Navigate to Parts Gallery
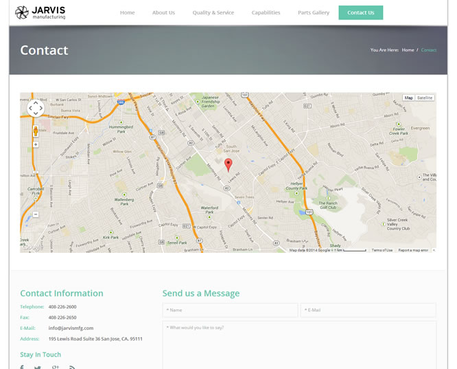 point(314,12)
